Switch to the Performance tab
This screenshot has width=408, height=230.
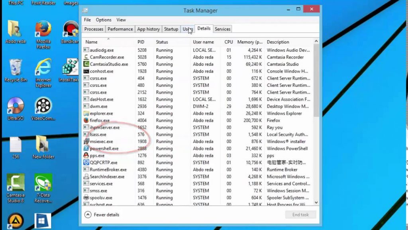[x=120, y=29]
